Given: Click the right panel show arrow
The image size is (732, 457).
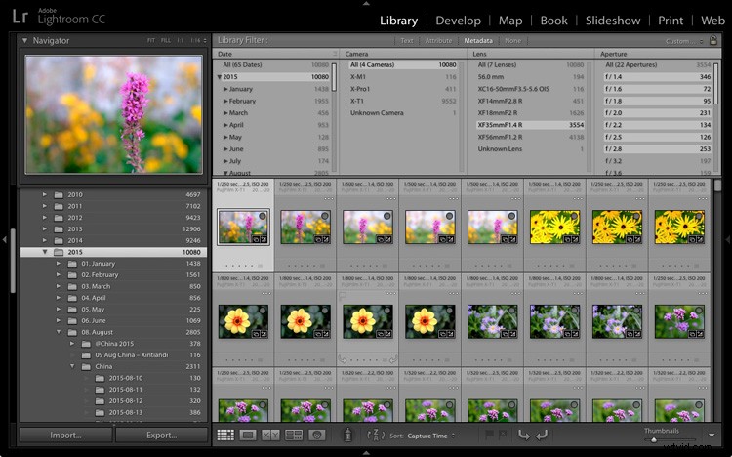Looking at the screenshot, I should coord(727,239).
